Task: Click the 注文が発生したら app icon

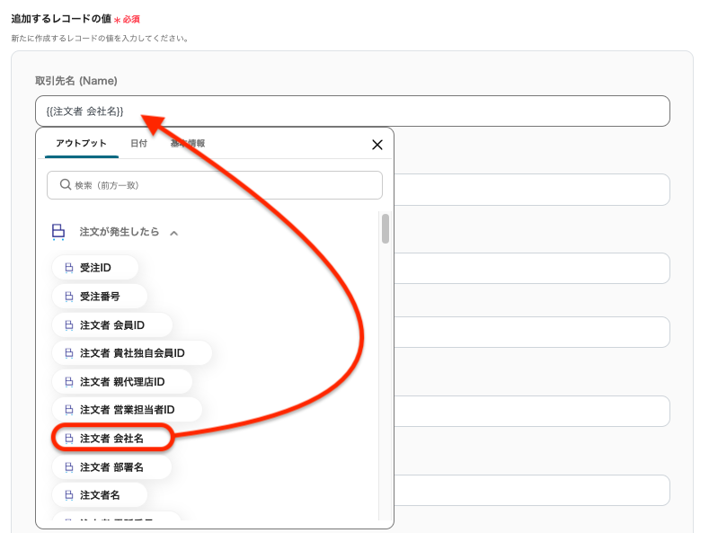Action: pyautogui.click(x=58, y=232)
